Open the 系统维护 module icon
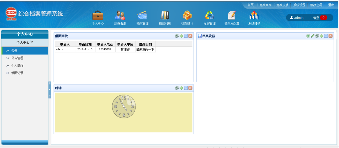This screenshot has height=148, width=339. click(254, 15)
